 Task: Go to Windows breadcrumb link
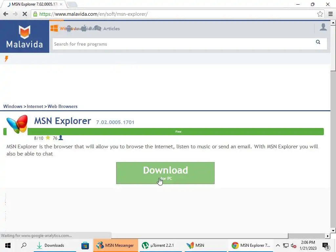pyautogui.click(x=13, y=107)
